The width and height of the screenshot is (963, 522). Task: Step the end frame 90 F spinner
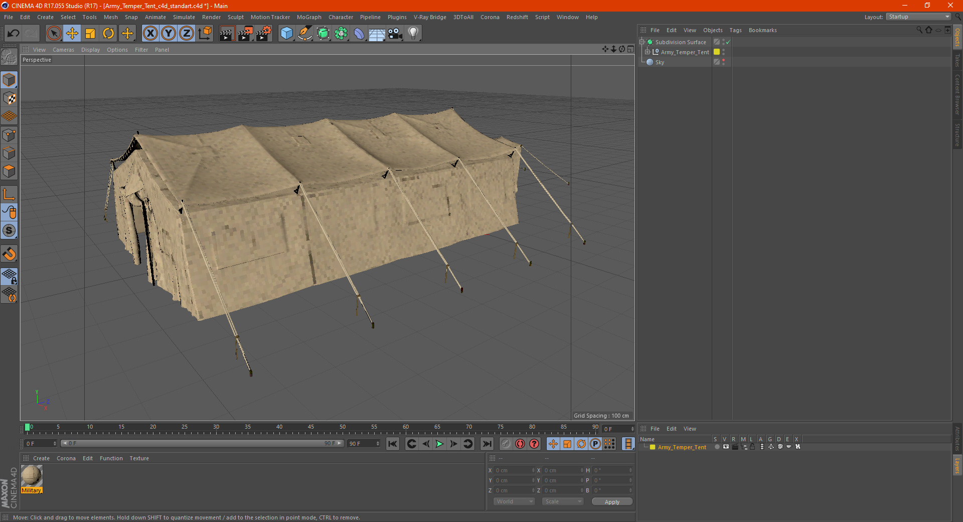(378, 444)
